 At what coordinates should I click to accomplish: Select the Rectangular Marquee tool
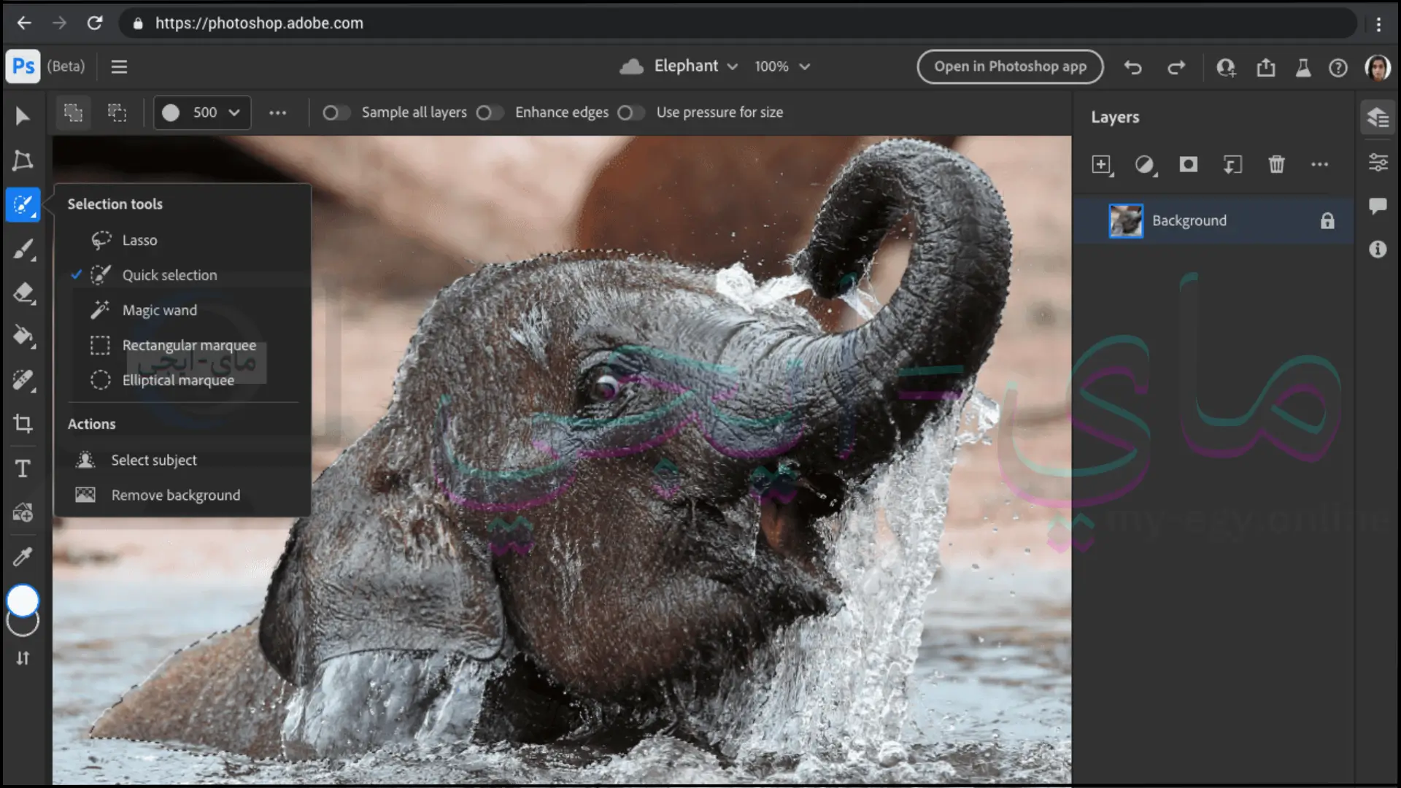coord(188,344)
